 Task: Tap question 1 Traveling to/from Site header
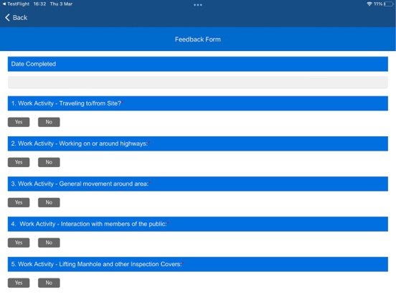(198, 103)
